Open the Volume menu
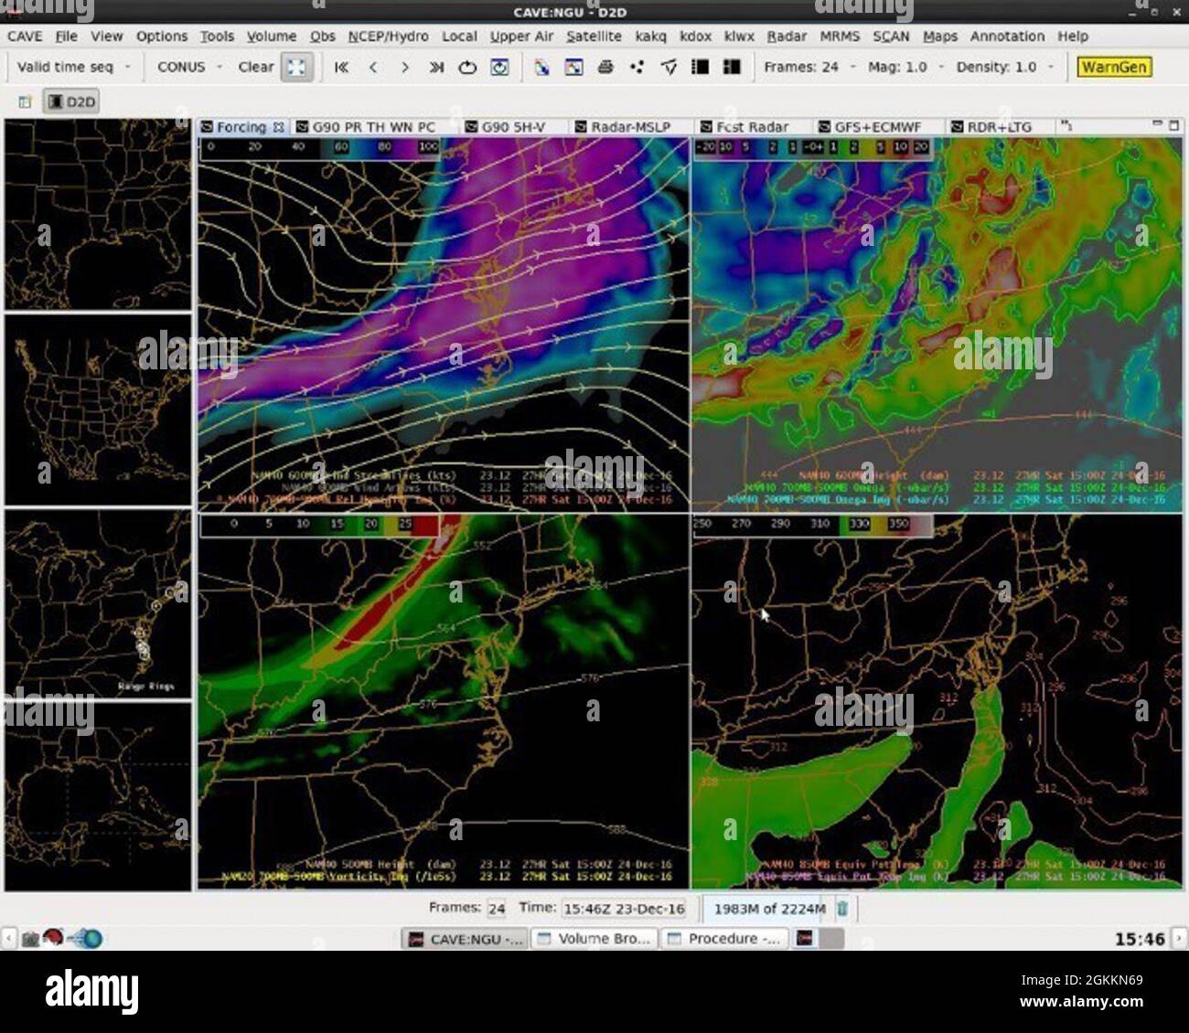1189x1033 pixels. point(271,37)
